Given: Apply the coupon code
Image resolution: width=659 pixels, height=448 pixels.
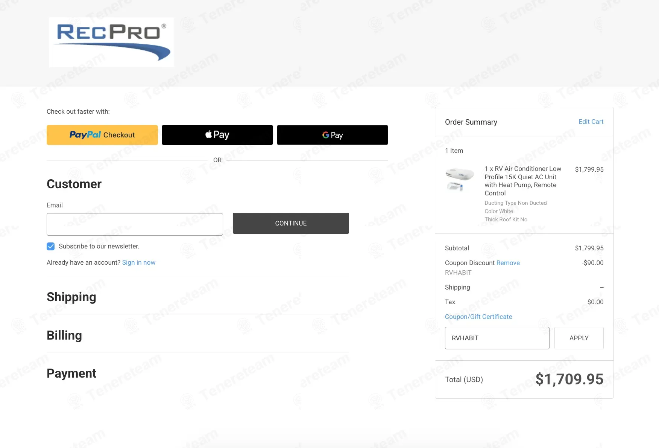Looking at the screenshot, I should click(579, 338).
